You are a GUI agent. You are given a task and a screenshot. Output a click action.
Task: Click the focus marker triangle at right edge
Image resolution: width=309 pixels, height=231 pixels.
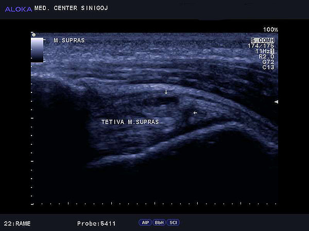tap(276, 102)
